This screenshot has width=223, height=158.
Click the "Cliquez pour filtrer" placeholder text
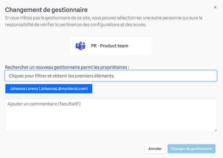coord(62,76)
